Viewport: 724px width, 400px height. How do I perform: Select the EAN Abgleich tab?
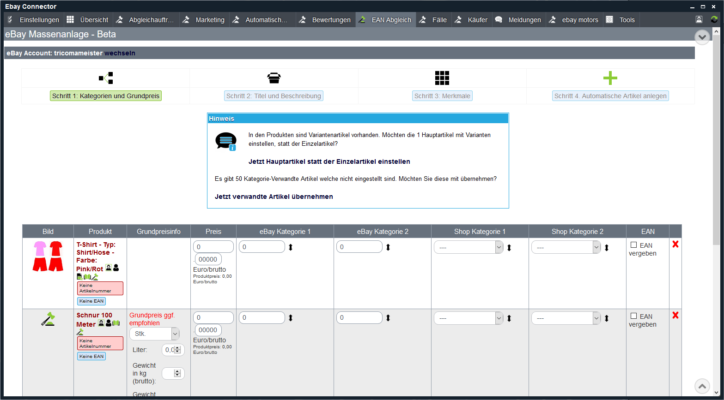[x=385, y=20]
